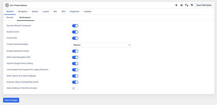Click the 'Divi Theme Options' title text
Screen dimensions: 217x105
point(19,5)
